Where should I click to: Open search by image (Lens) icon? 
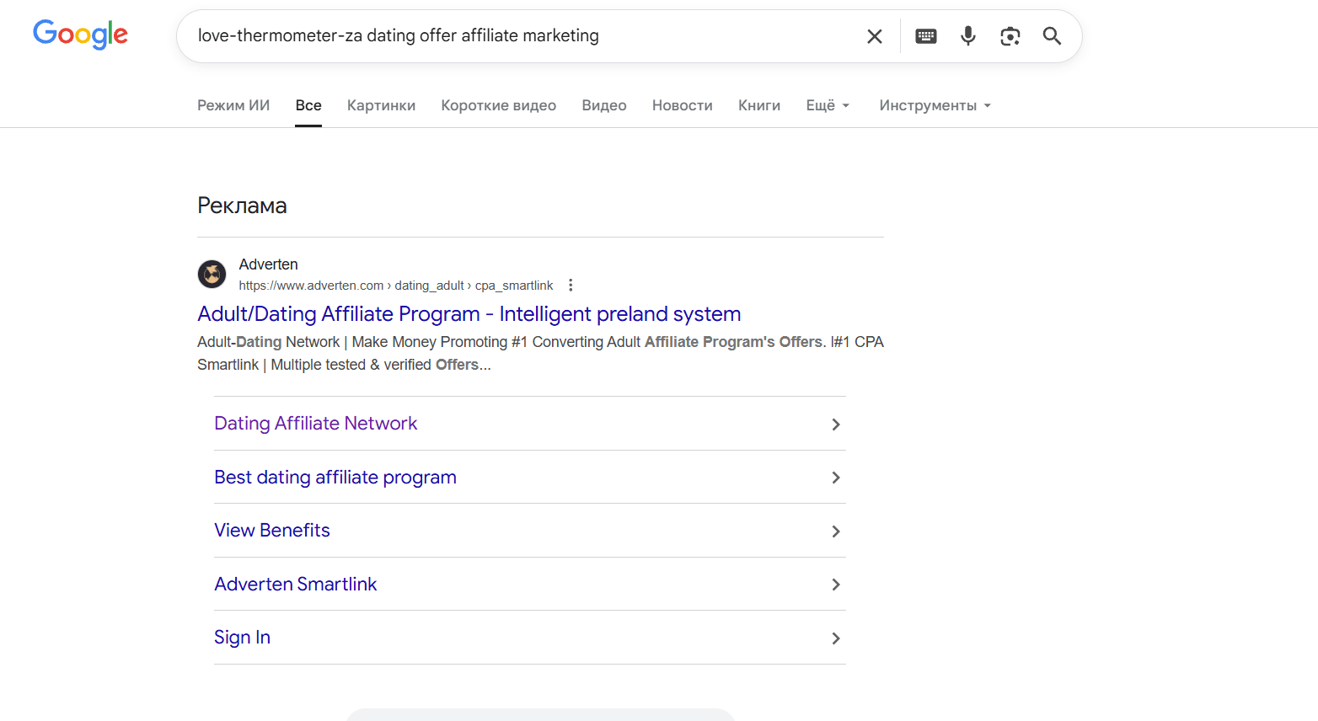pyautogui.click(x=1010, y=36)
